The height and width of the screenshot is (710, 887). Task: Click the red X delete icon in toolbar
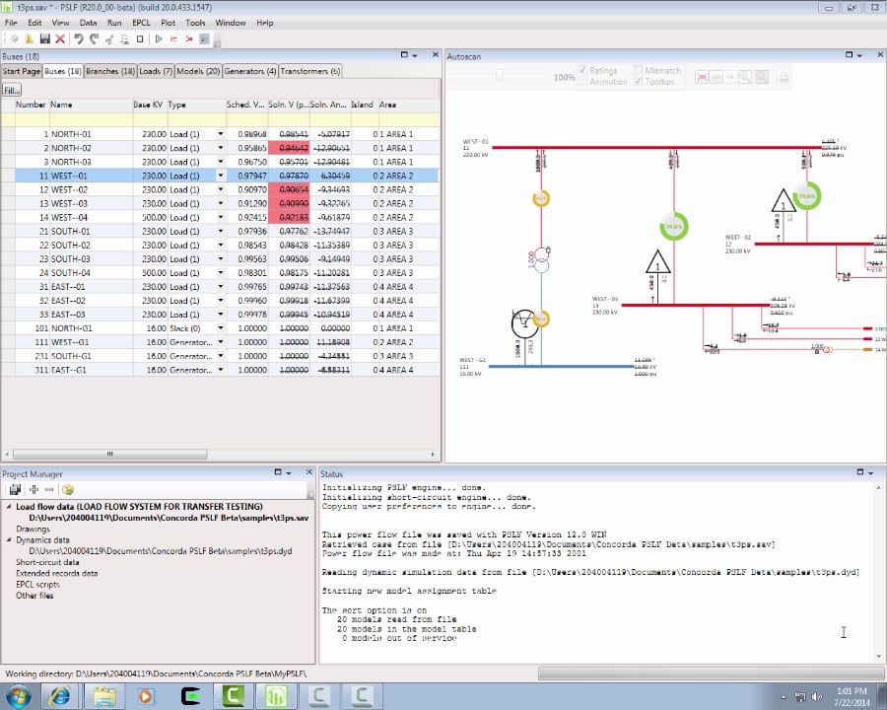[60, 38]
